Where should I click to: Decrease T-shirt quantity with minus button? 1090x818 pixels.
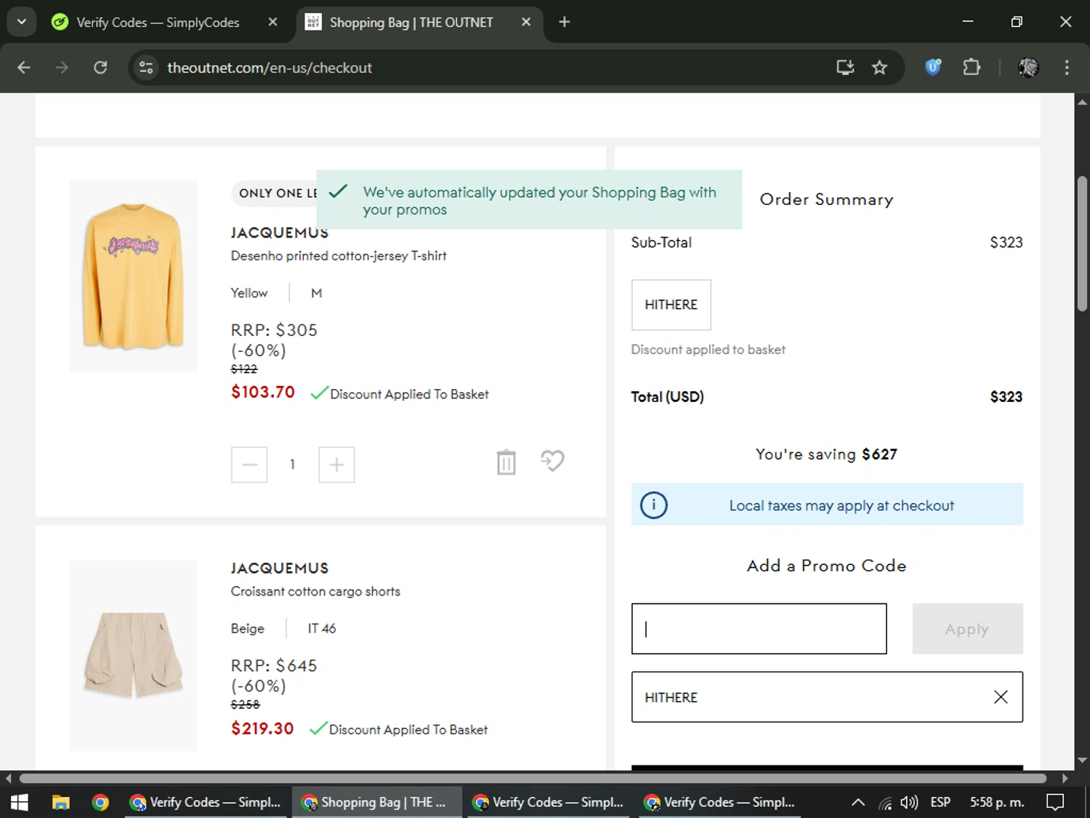[249, 465]
